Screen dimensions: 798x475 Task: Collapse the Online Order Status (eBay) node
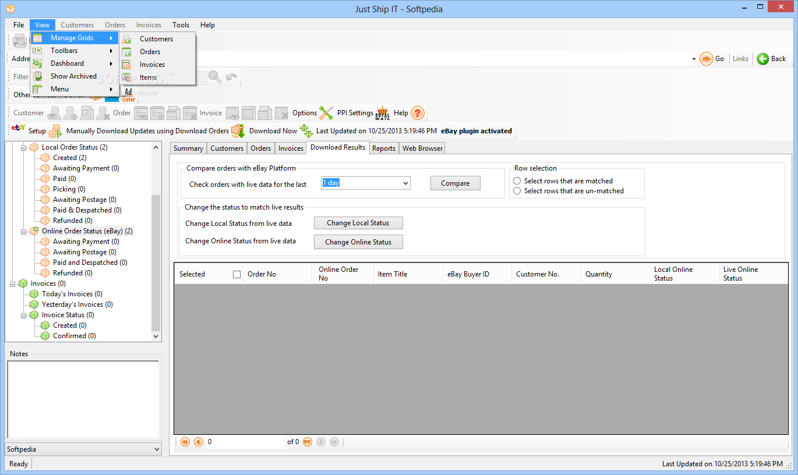(24, 232)
